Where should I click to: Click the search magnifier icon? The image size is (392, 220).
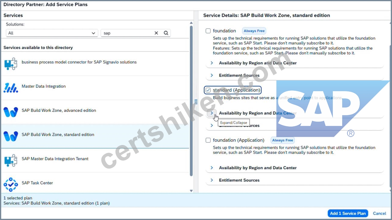click(166, 33)
